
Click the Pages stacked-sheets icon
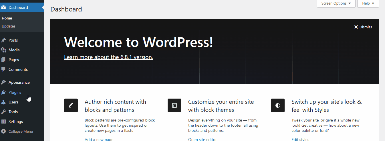3,60
